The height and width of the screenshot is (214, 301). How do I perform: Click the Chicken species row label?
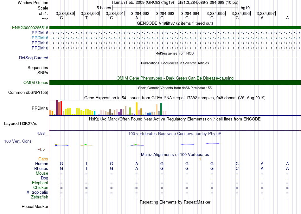pos(41,187)
